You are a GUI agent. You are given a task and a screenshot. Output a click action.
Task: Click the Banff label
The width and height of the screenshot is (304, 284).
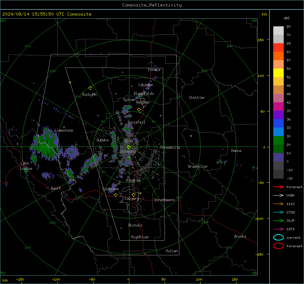[56, 188]
